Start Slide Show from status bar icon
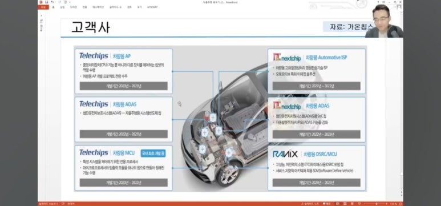The width and height of the screenshot is (441, 206). coord(359,204)
